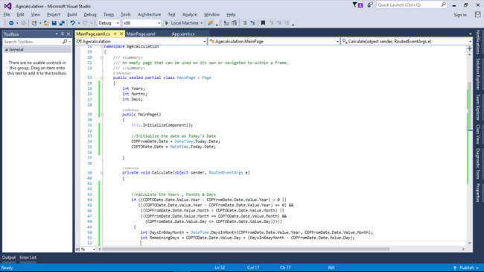Collapse the MainPage class outlining box
This screenshot has width=484, height=272.
[x=102, y=78]
